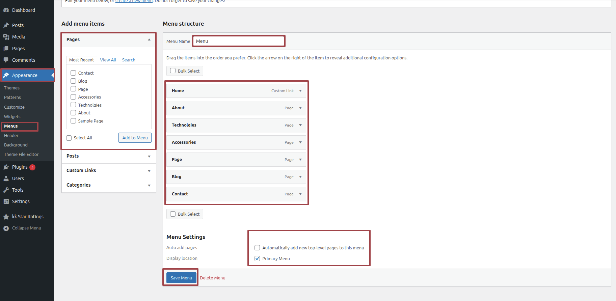616x301 pixels.
Task: Click the Users person icon
Action: pos(6,179)
